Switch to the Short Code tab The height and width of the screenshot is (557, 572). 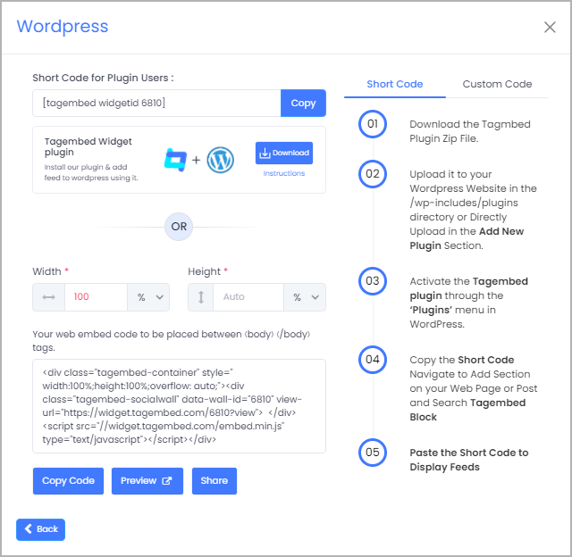(395, 85)
